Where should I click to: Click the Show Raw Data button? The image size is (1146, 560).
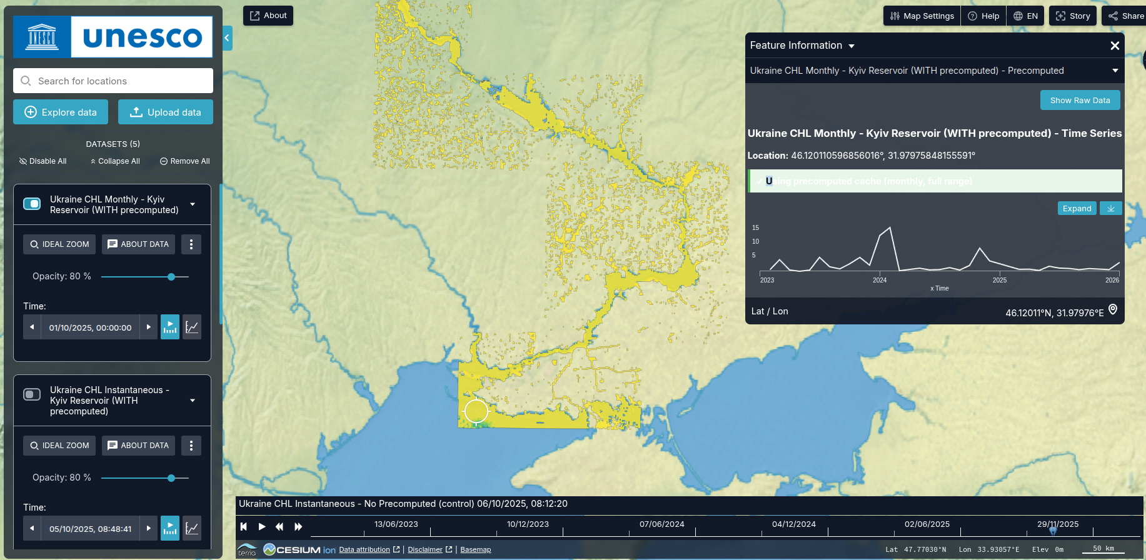click(1080, 101)
